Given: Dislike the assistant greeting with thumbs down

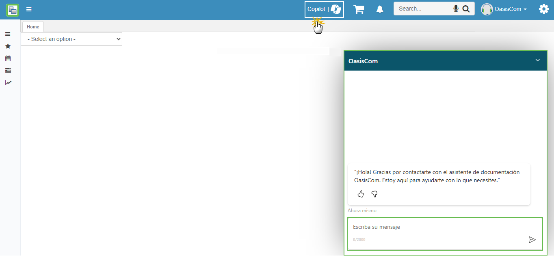Looking at the screenshot, I should tap(374, 194).
